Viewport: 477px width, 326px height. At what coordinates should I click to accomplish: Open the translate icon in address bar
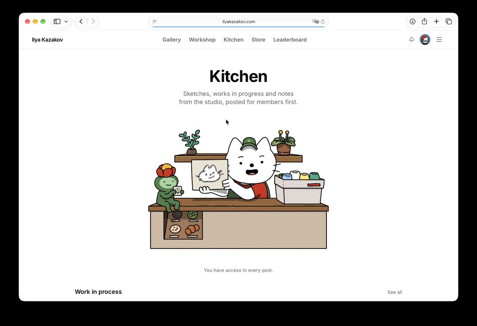pos(316,22)
